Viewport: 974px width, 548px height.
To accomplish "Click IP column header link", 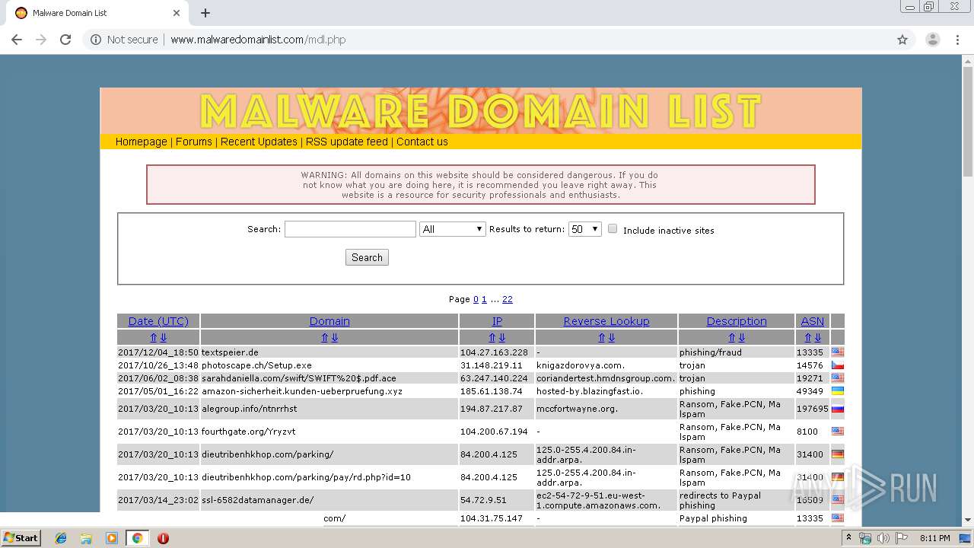I will point(497,321).
